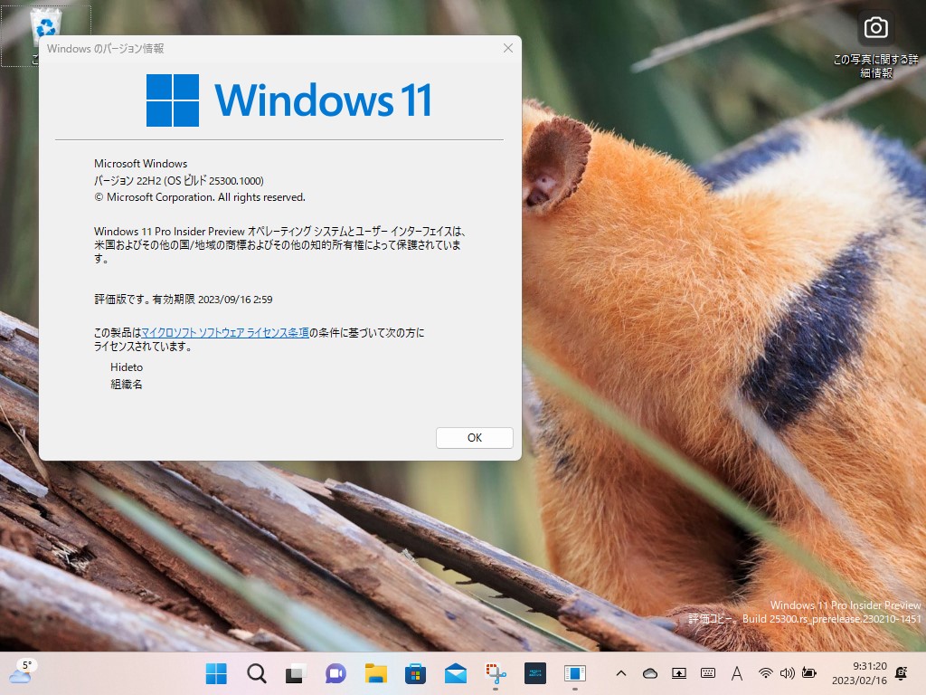Viewport: 926px width, 695px height.
Task: Open quick settings via the battery icon
Action: 808,673
